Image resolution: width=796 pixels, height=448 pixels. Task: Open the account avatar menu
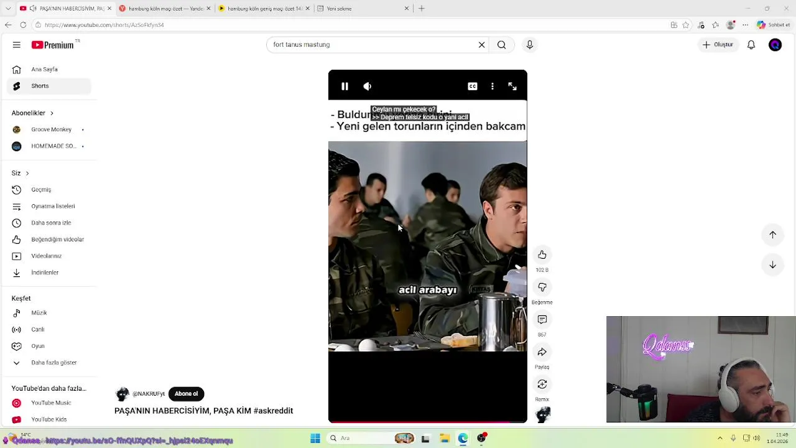pyautogui.click(x=775, y=45)
